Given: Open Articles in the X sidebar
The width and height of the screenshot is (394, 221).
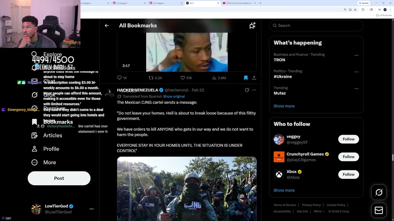Looking at the screenshot, I should tap(47, 135).
